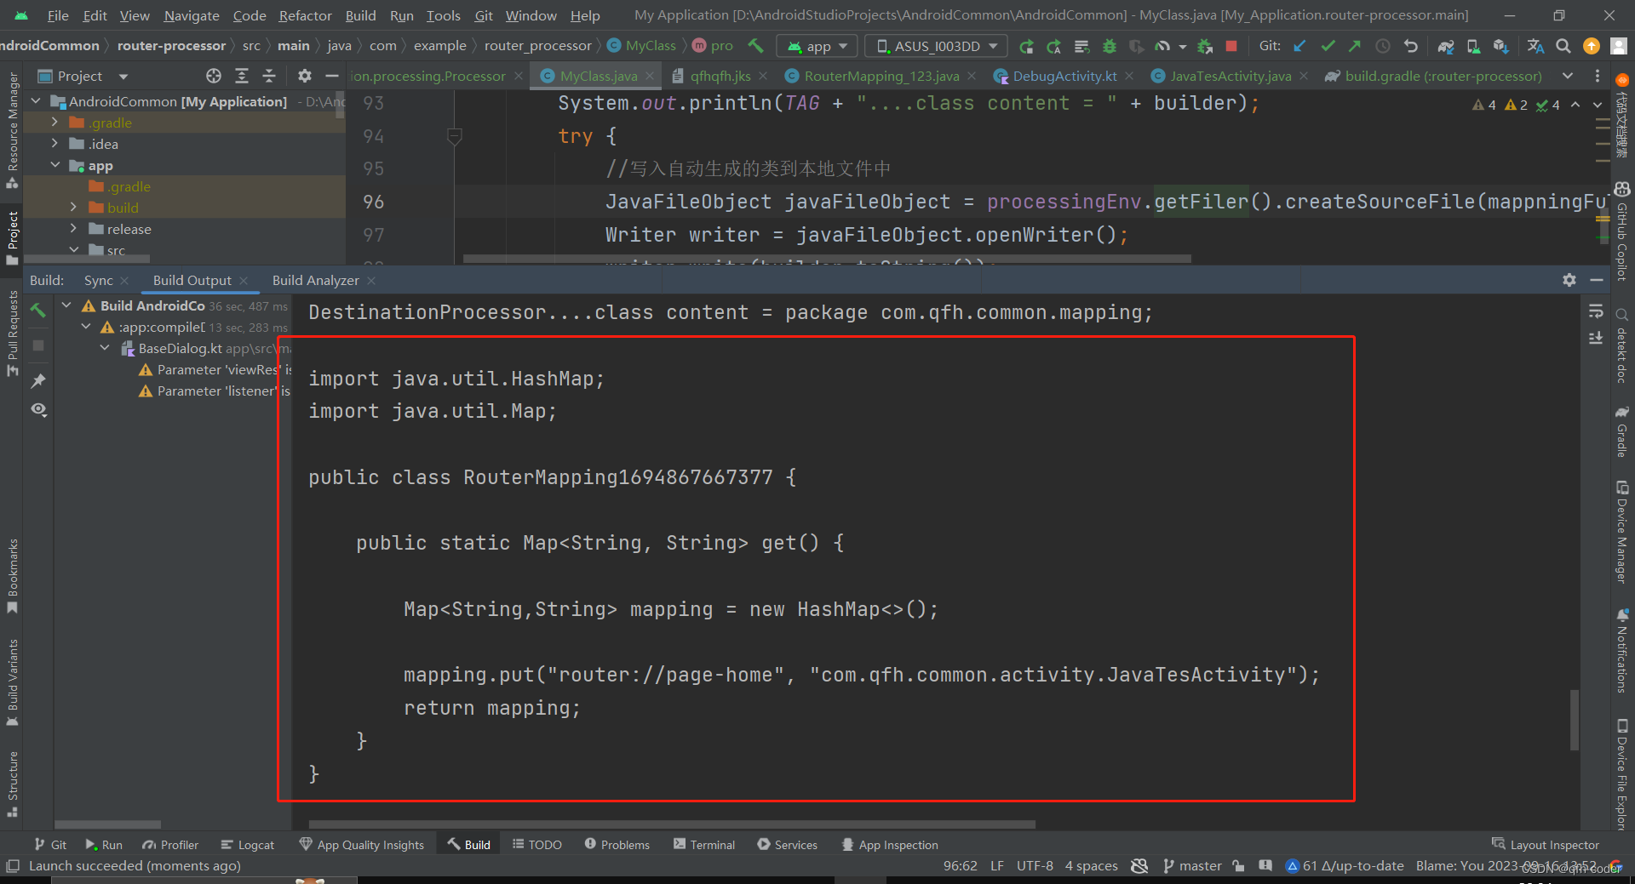Viewport: 1635px width, 884px height.
Task: Open the Tools menu
Action: click(x=443, y=15)
